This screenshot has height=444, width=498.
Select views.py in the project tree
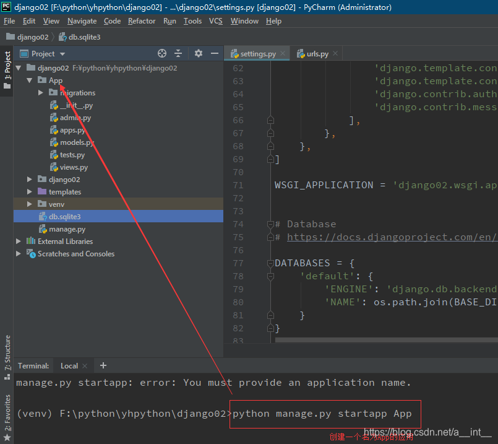118,167
